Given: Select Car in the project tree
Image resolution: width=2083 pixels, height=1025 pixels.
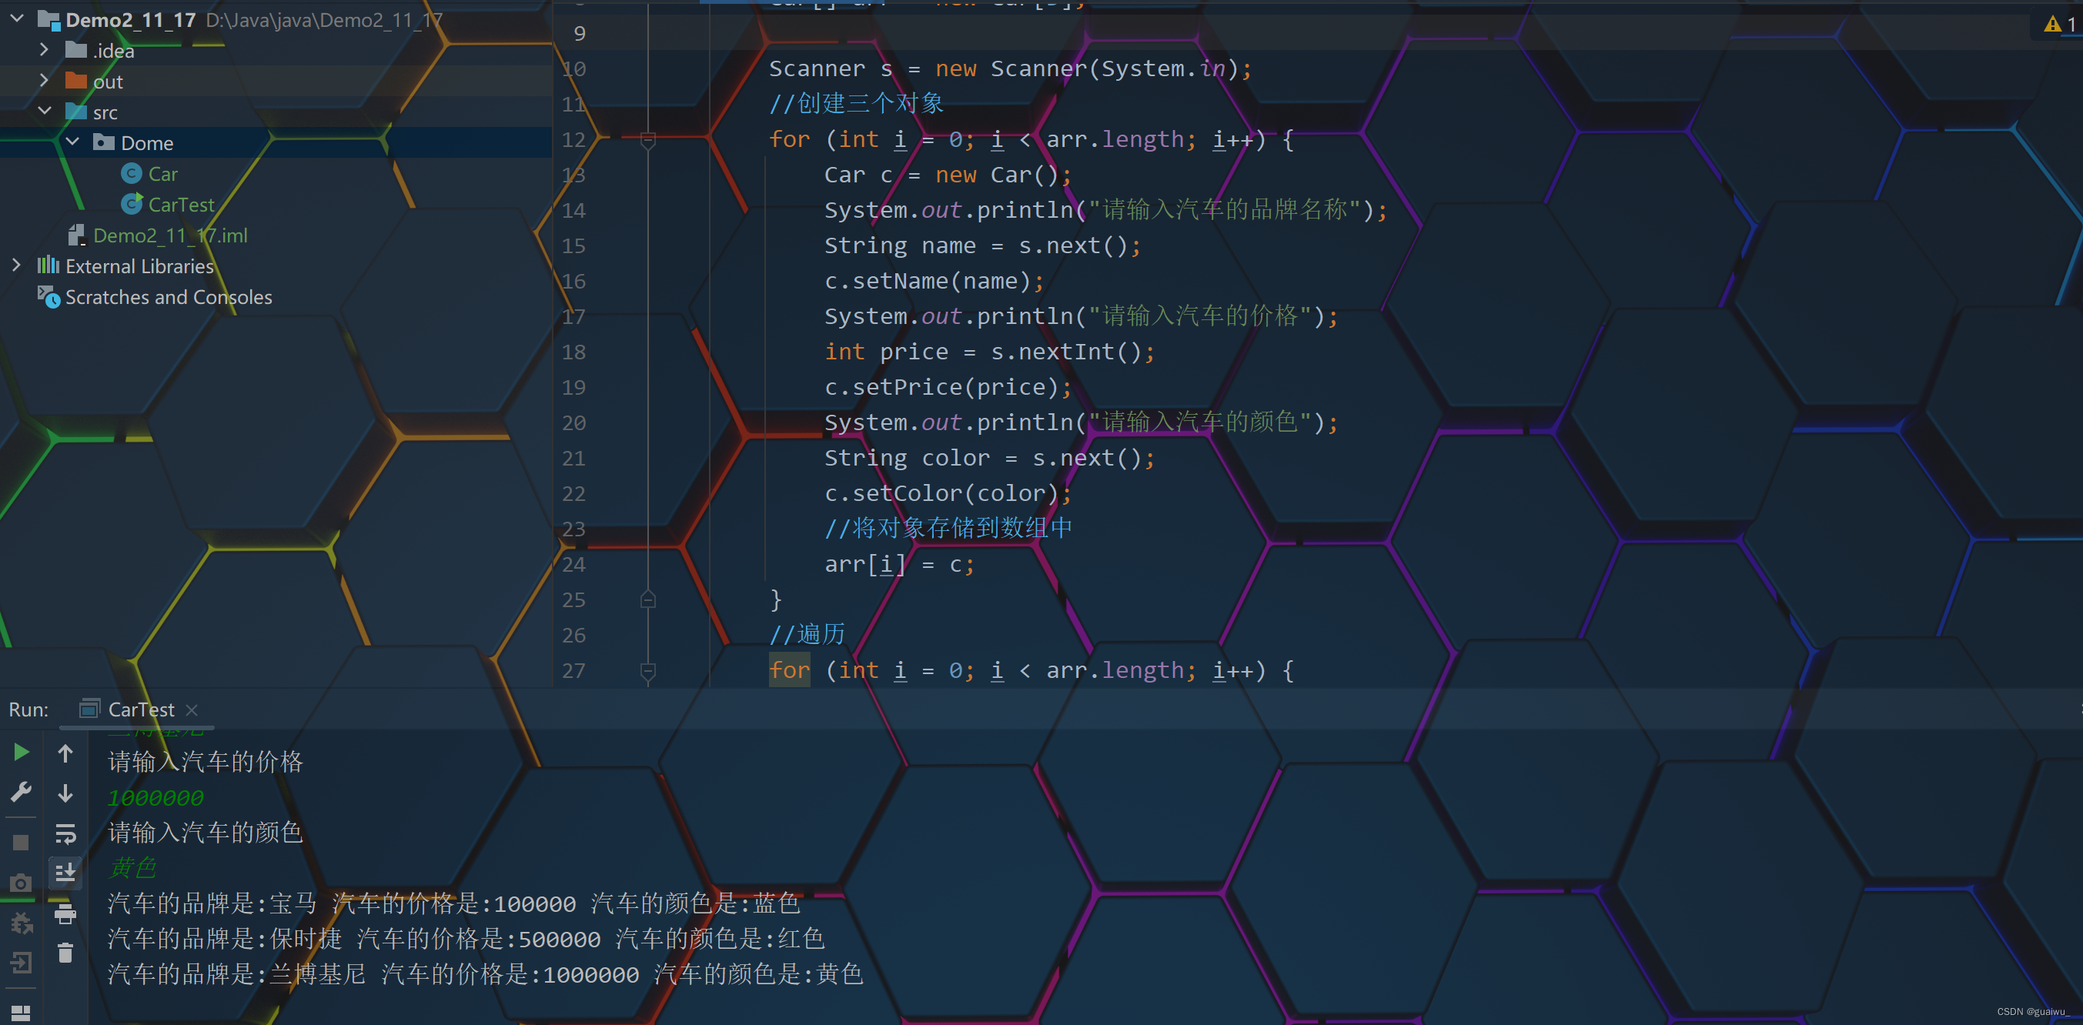Looking at the screenshot, I should 162,174.
